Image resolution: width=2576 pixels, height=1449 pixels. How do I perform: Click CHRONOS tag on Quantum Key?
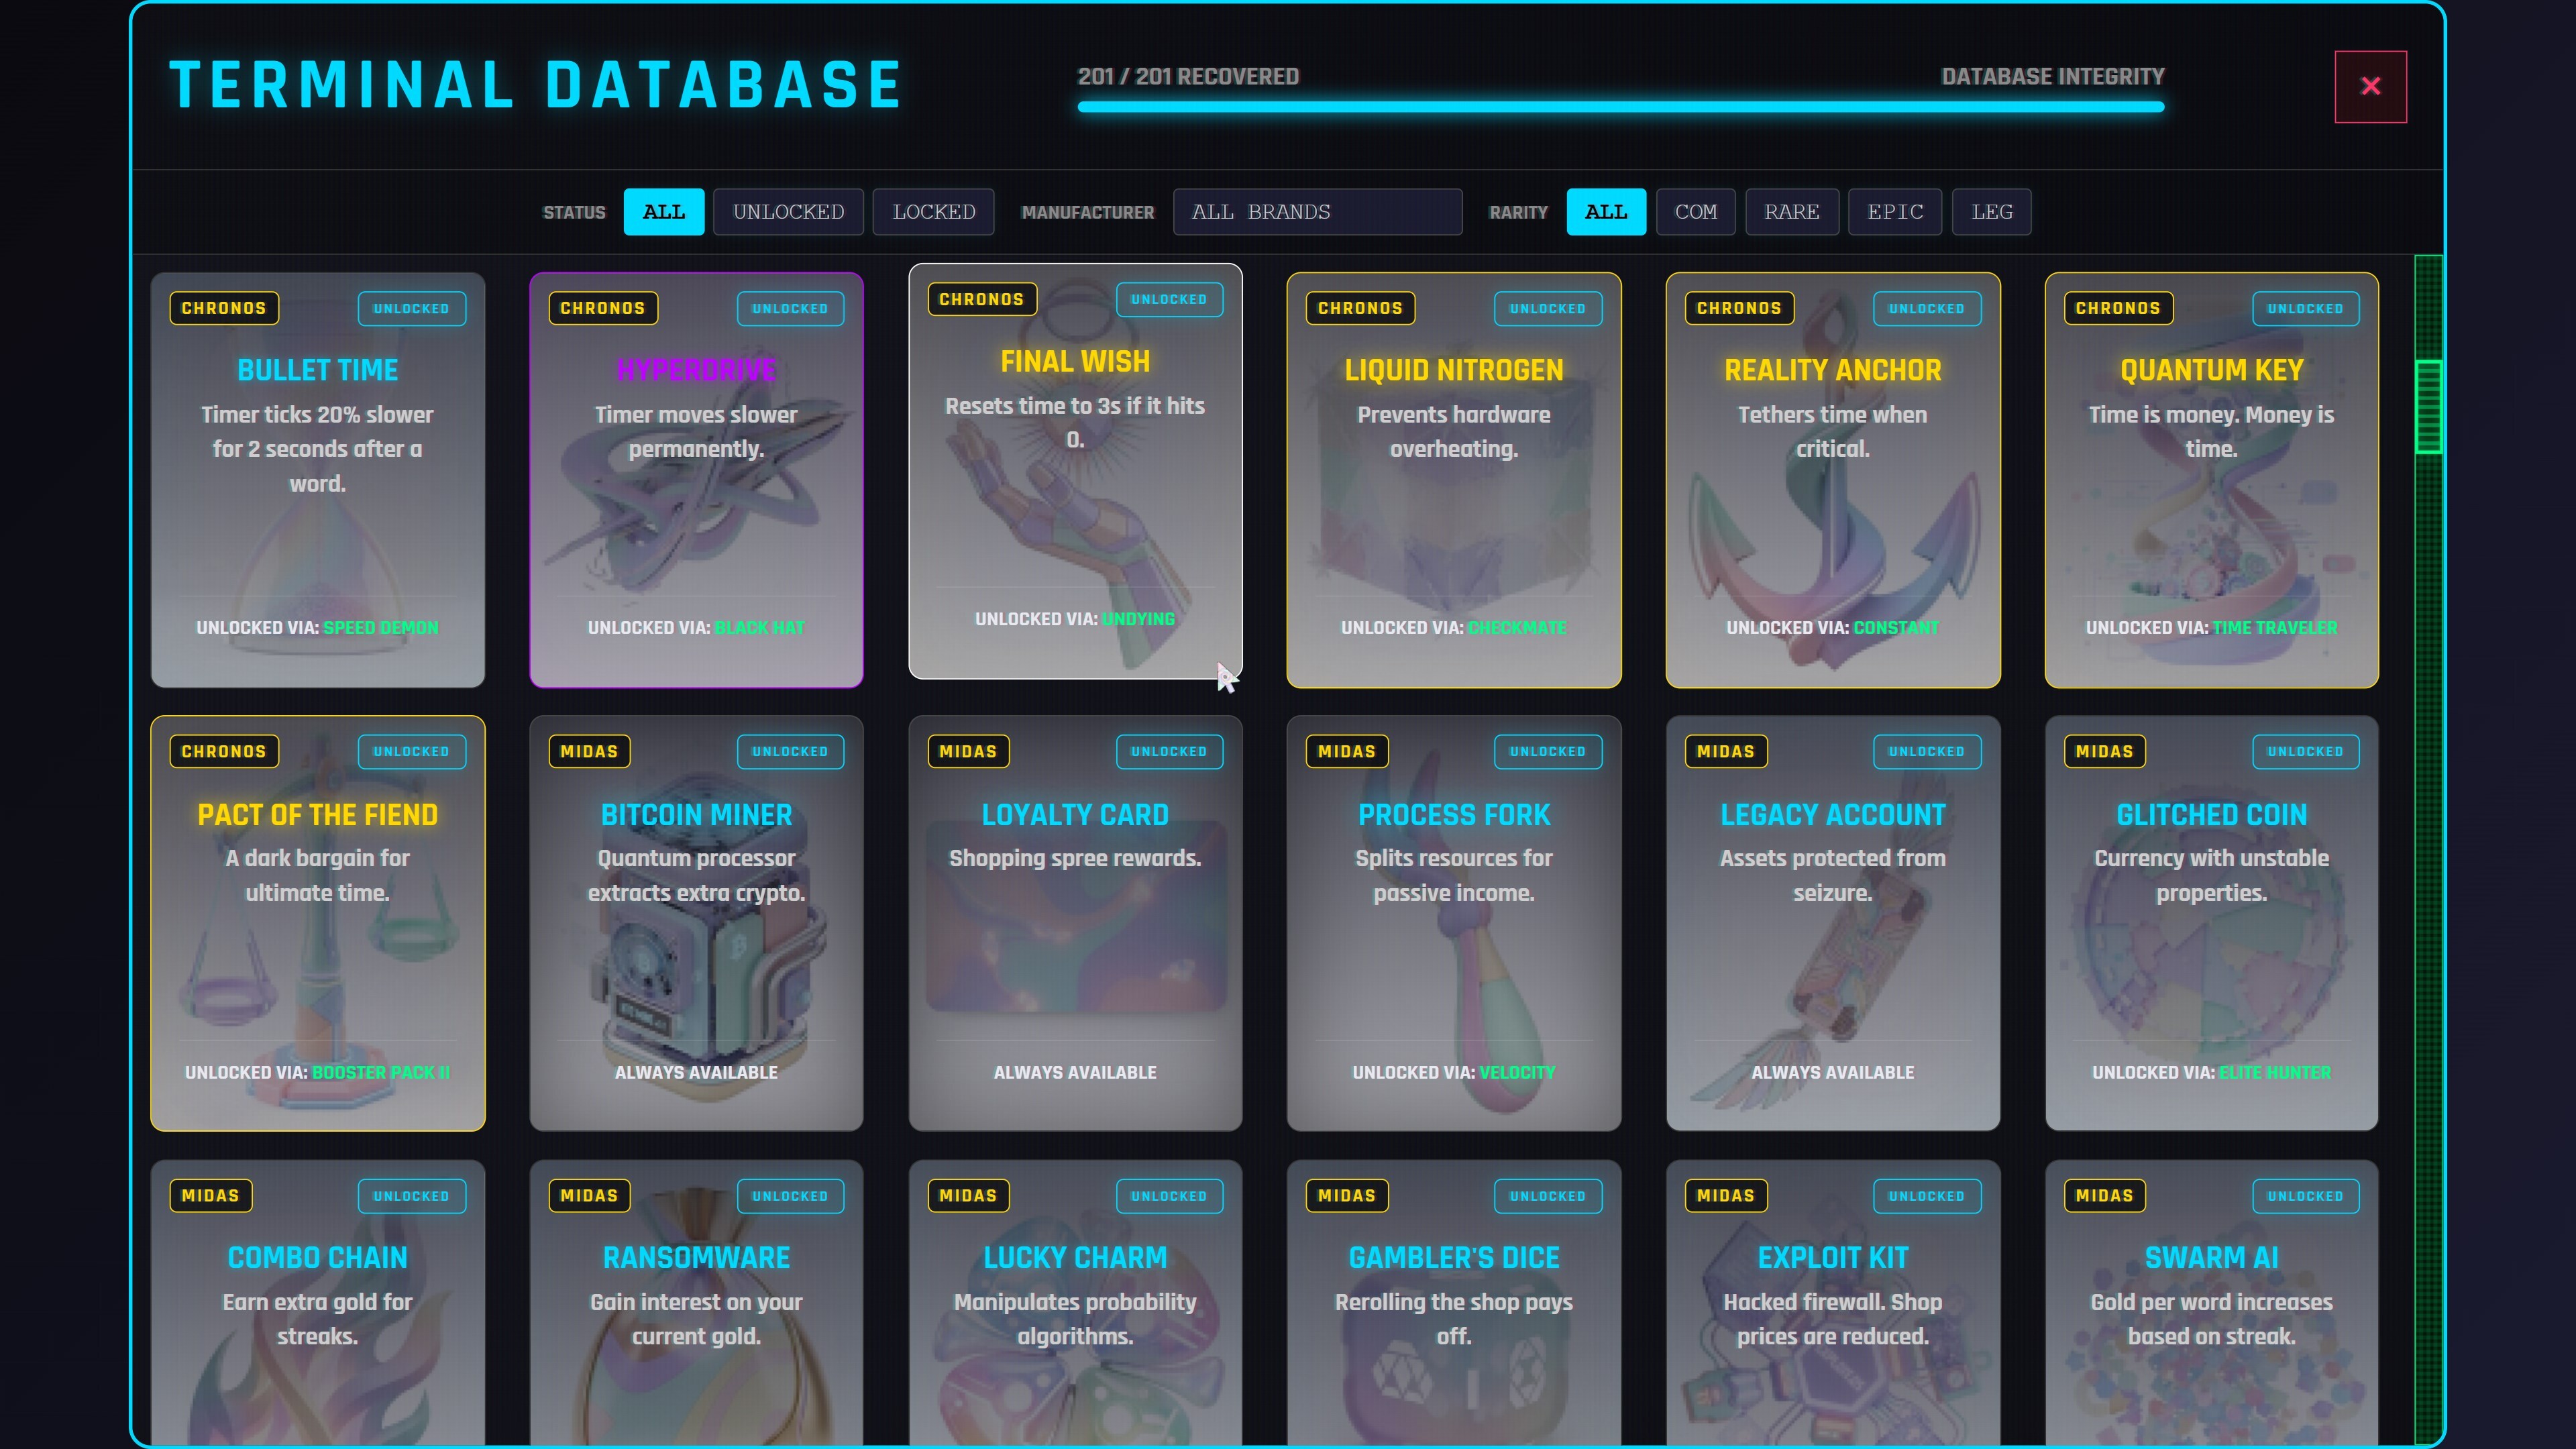2118,308
